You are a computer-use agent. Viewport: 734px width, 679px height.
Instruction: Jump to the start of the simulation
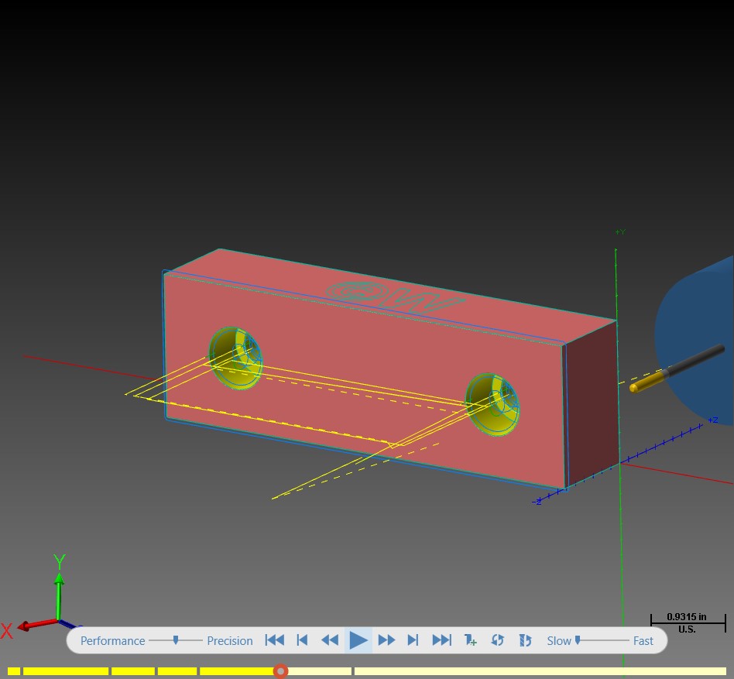pyautogui.click(x=274, y=640)
